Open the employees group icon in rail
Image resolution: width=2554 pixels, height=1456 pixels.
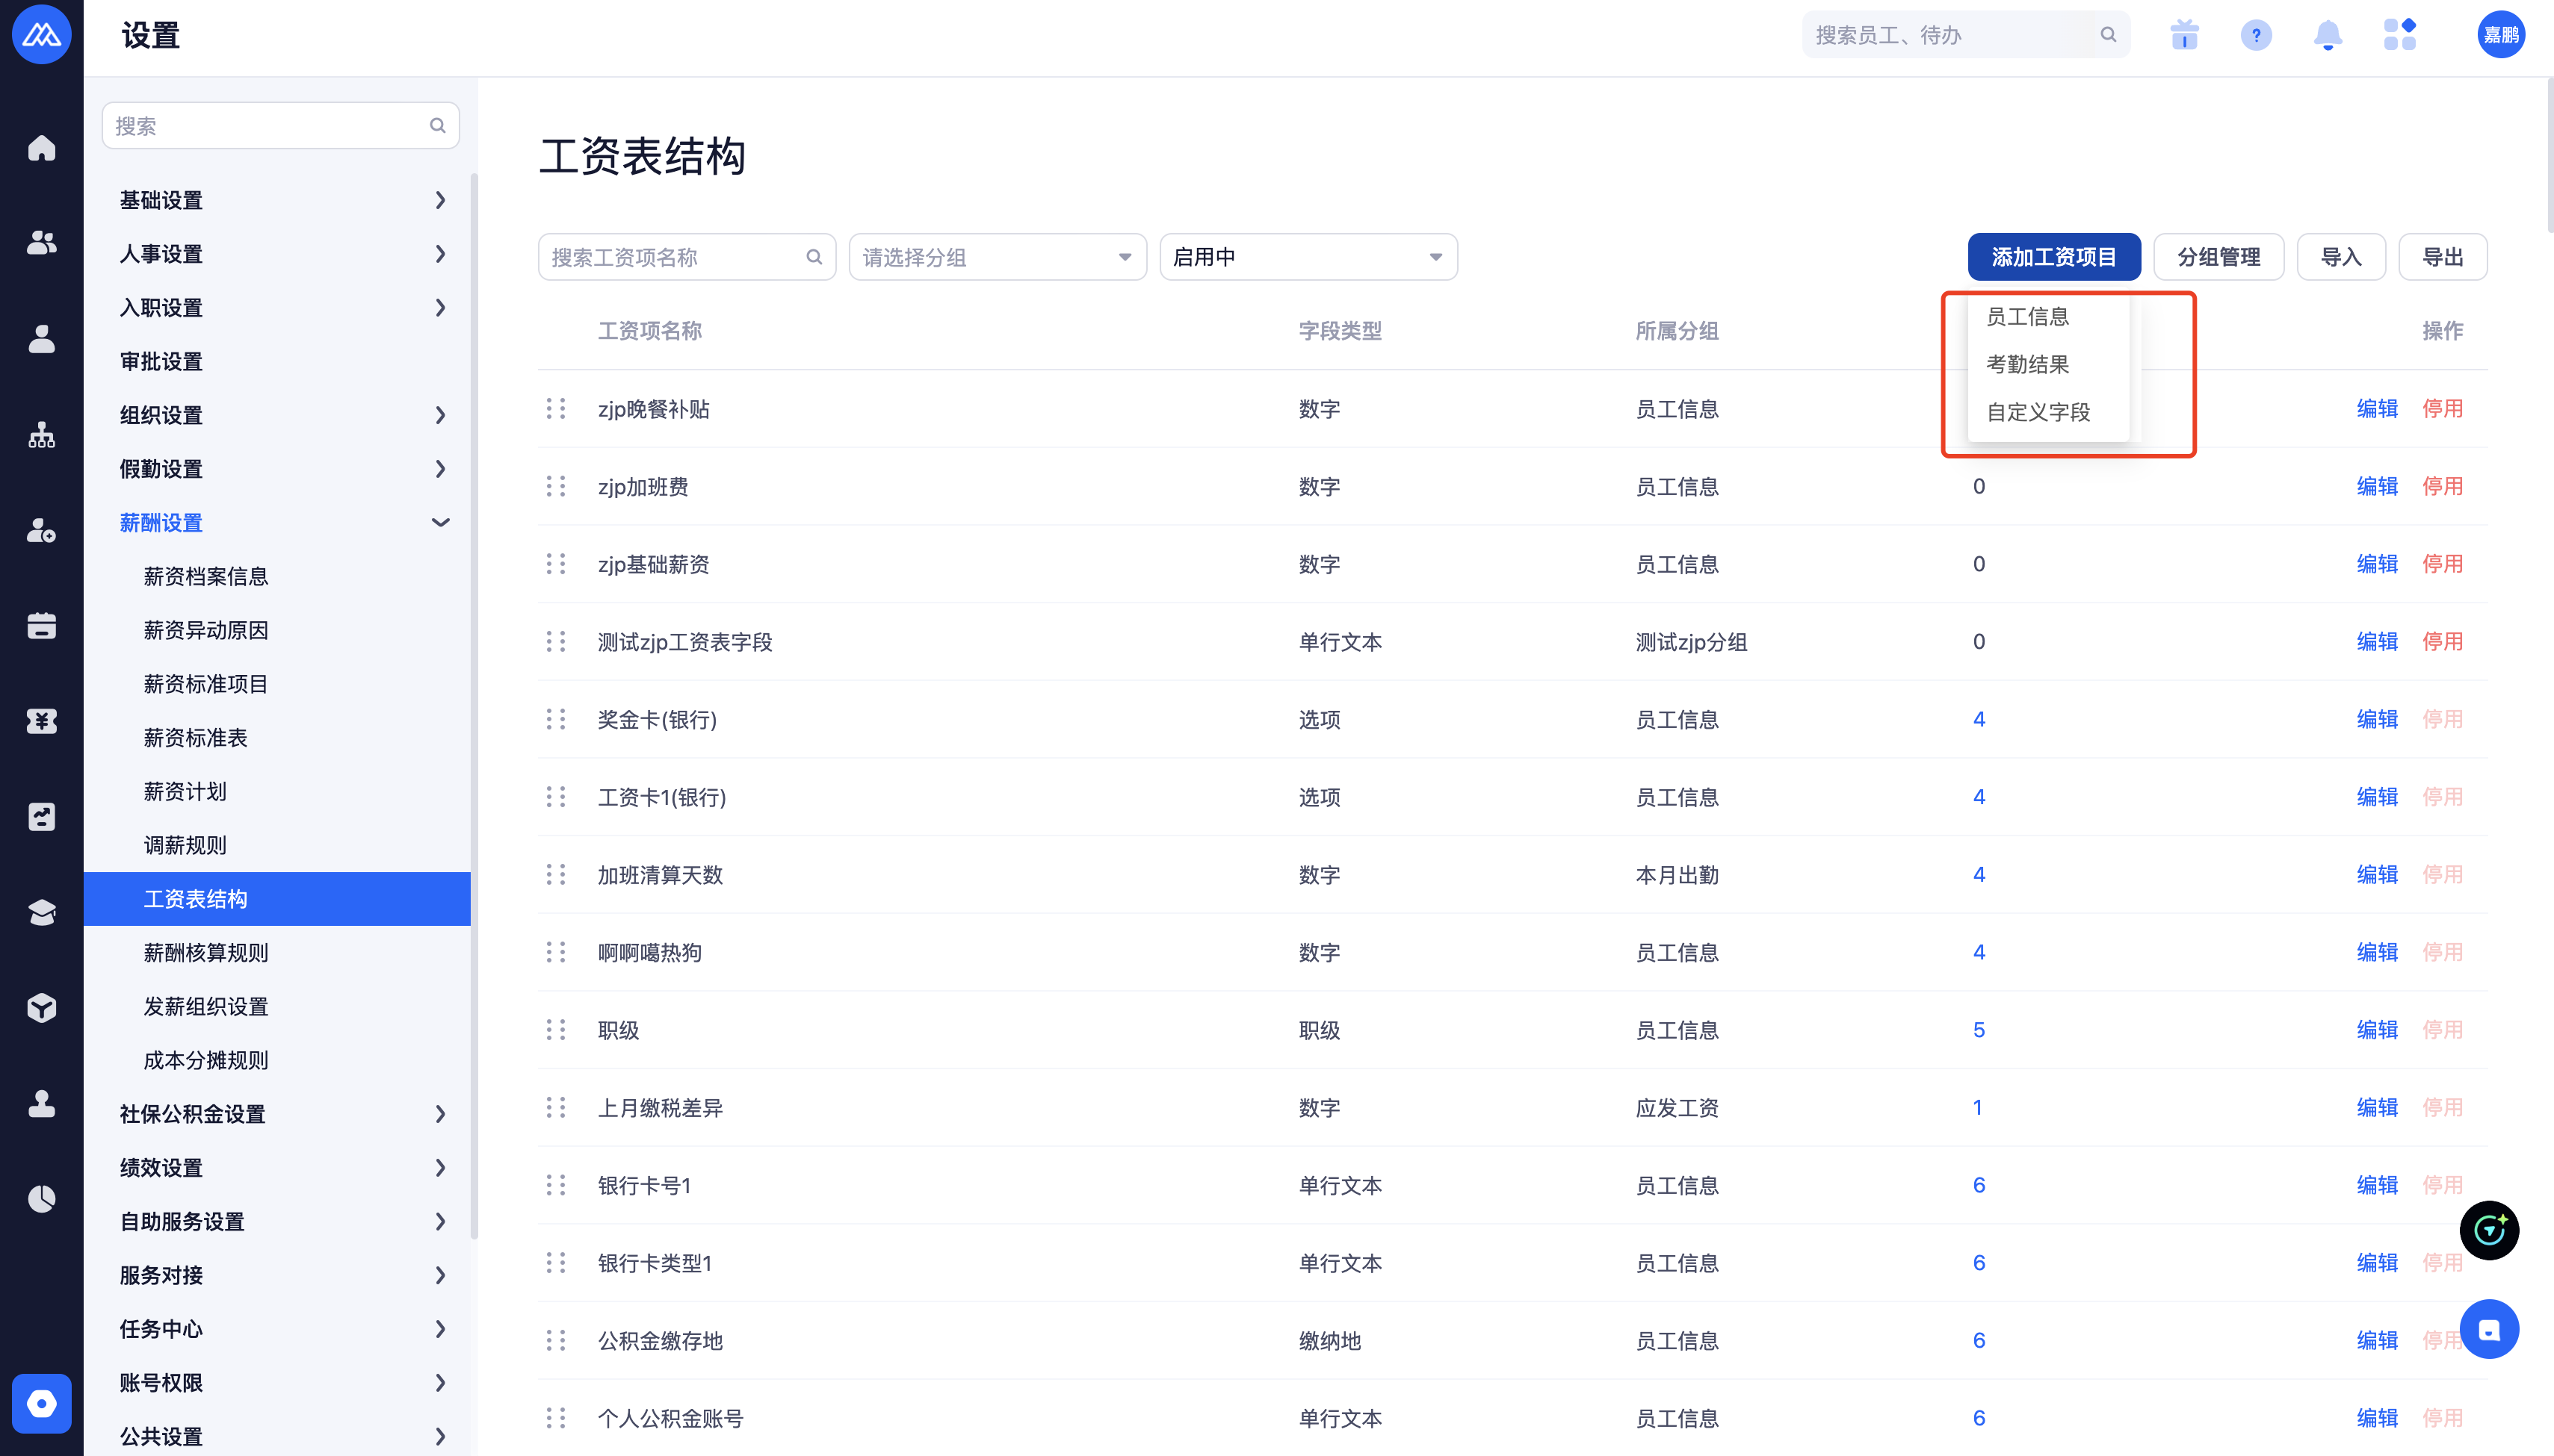click(x=41, y=243)
